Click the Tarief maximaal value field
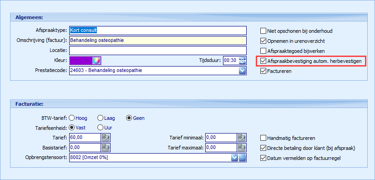The image size is (375, 180). [221, 148]
